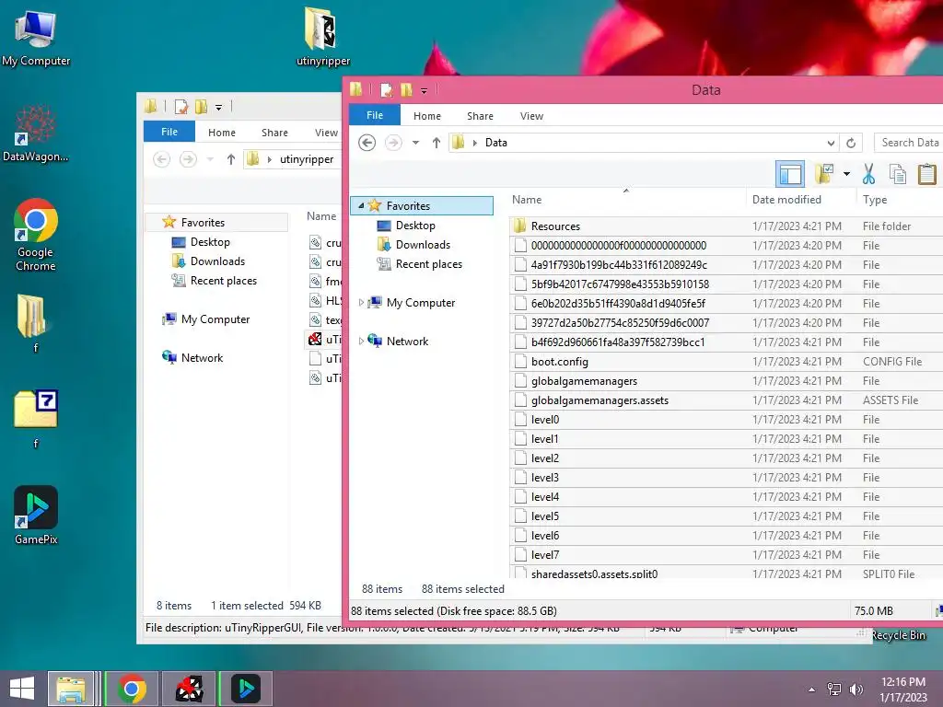This screenshot has width=943, height=707.
Task: Open the View ribbon tab in Data window
Action: [531, 116]
